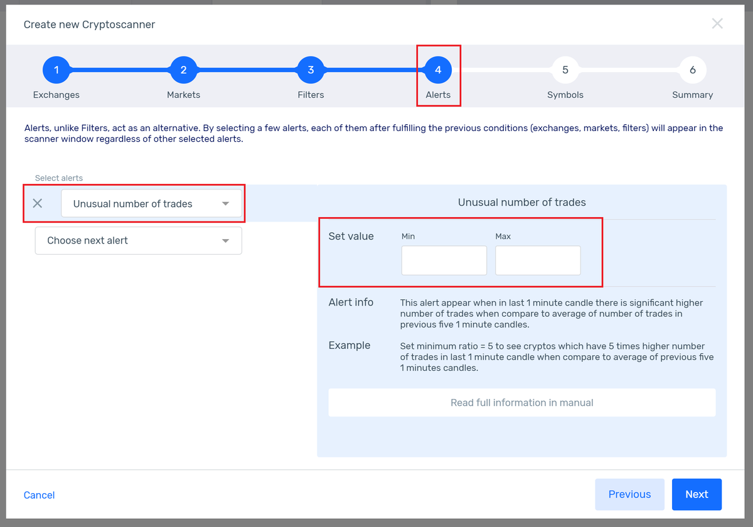
Task: Click the Next button
Action: [697, 494]
